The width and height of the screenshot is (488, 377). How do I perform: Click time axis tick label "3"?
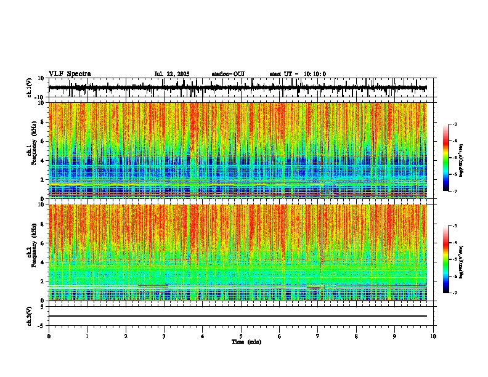pos(164,336)
